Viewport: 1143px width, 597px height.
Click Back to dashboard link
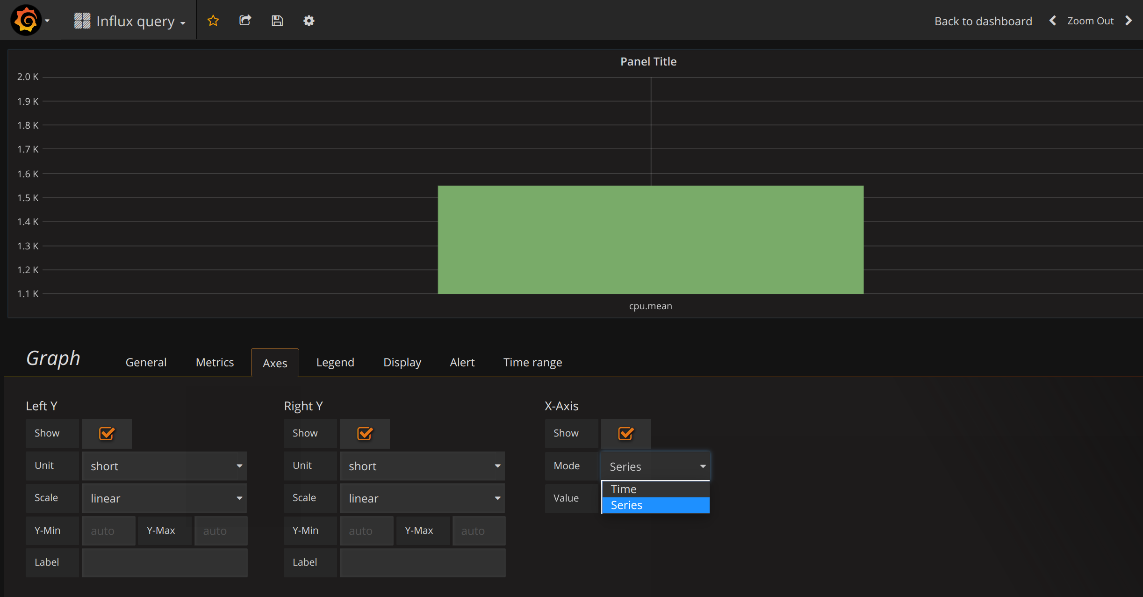pyautogui.click(x=983, y=21)
